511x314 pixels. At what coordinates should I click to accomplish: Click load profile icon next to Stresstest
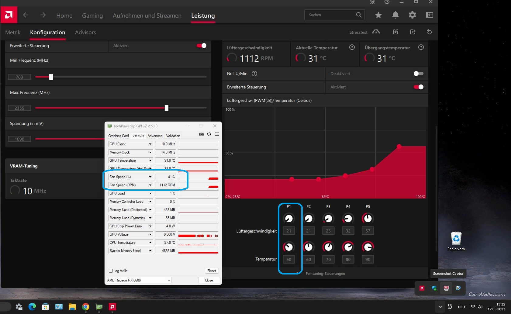click(x=395, y=32)
